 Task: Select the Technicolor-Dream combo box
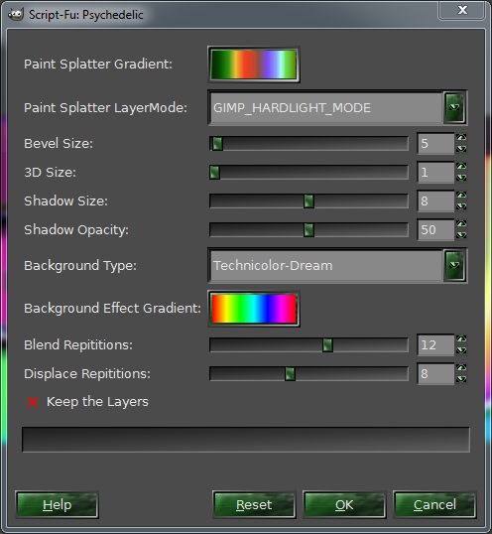click(x=337, y=266)
